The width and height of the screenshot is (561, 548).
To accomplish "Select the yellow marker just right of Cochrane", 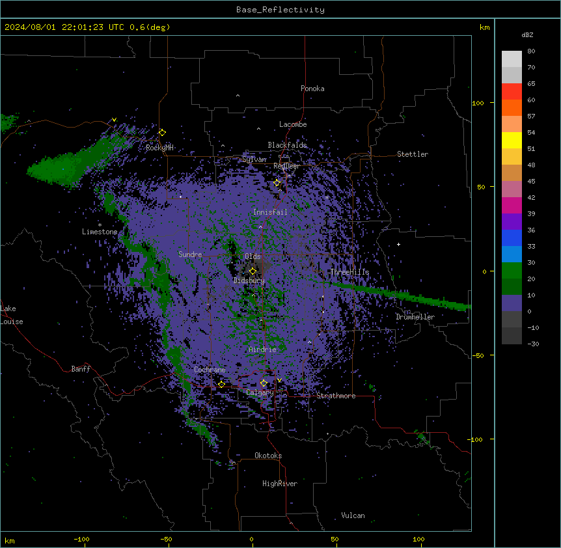I will tap(221, 385).
